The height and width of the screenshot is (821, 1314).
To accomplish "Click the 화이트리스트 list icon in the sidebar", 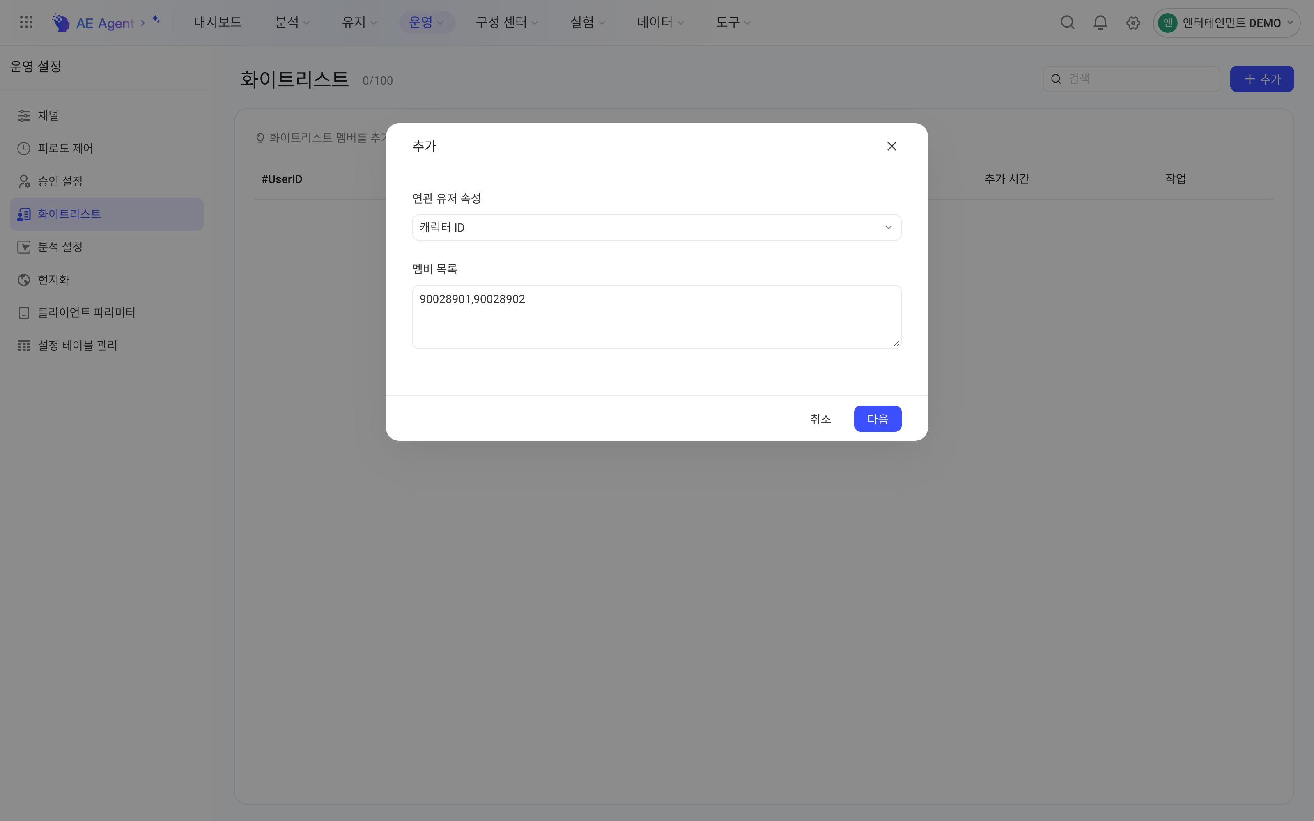I will (23, 214).
